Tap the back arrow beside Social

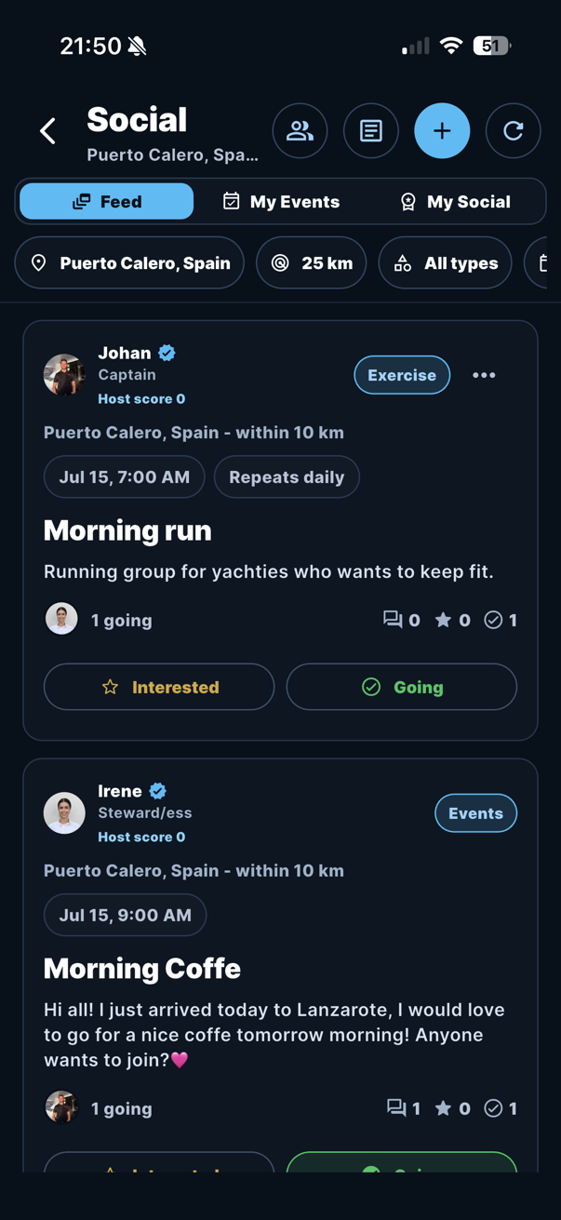[48, 131]
